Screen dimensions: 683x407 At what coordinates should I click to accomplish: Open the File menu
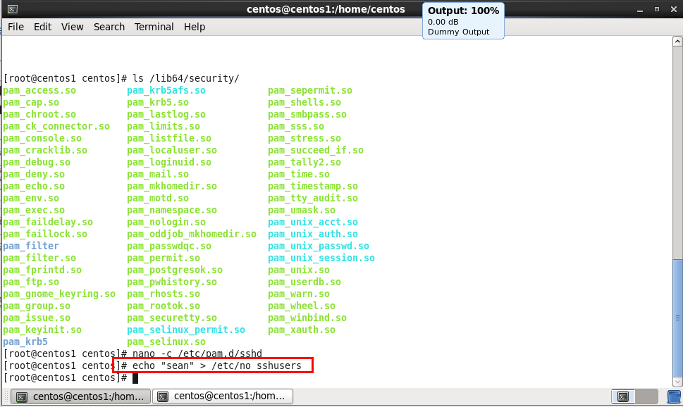coord(16,27)
